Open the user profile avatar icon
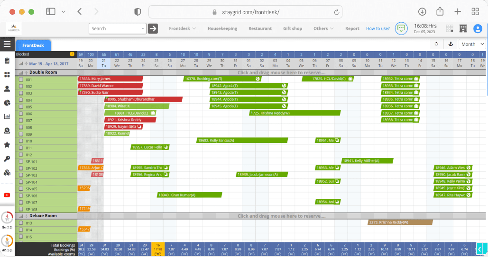Viewport: 488px width, 257px height. click(x=478, y=28)
